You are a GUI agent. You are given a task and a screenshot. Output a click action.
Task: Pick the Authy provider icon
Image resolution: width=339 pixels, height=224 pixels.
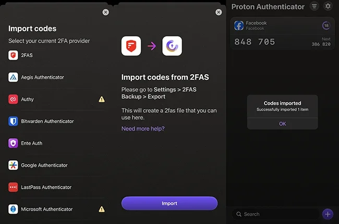(13, 99)
